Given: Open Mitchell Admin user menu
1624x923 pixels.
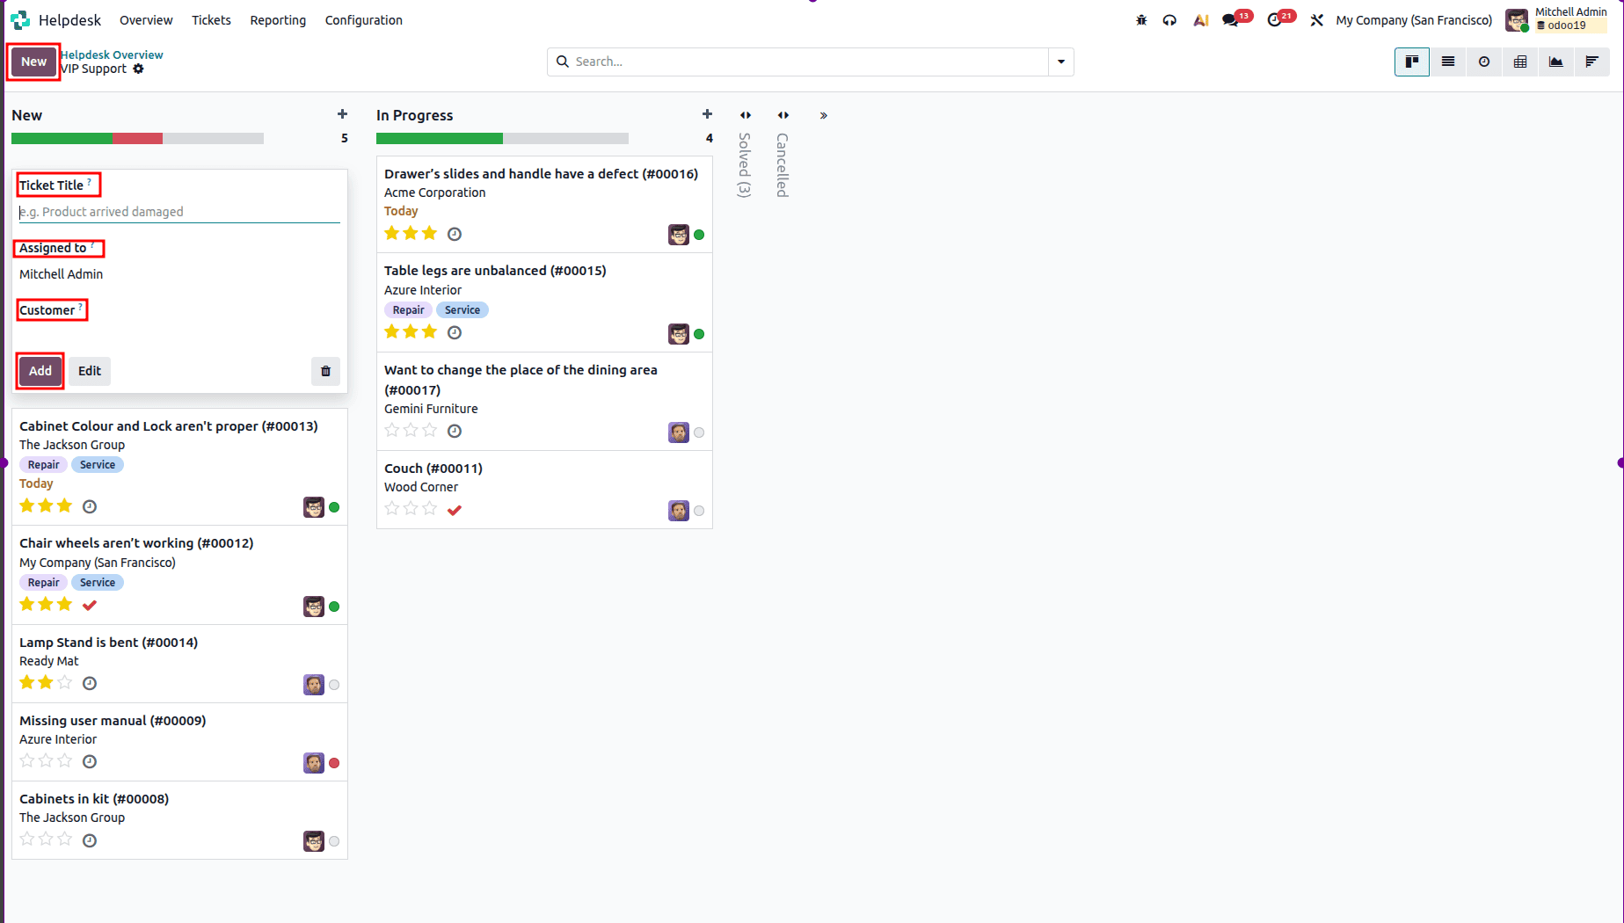Looking at the screenshot, I should tap(1558, 19).
